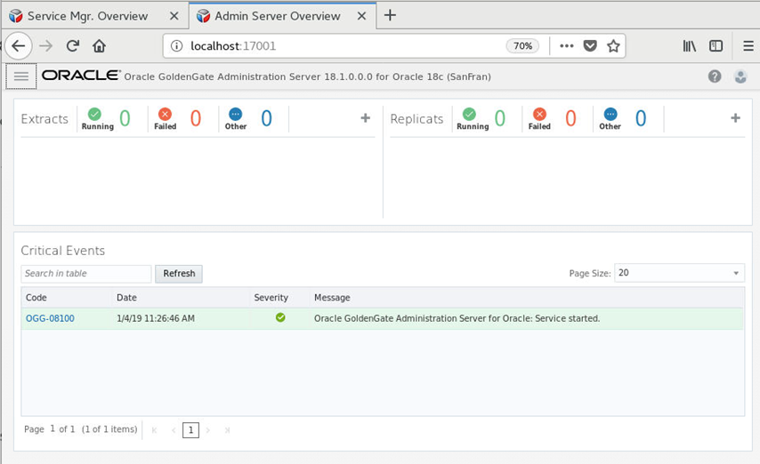Go to previous page of events
760x464 pixels.
[x=173, y=429]
